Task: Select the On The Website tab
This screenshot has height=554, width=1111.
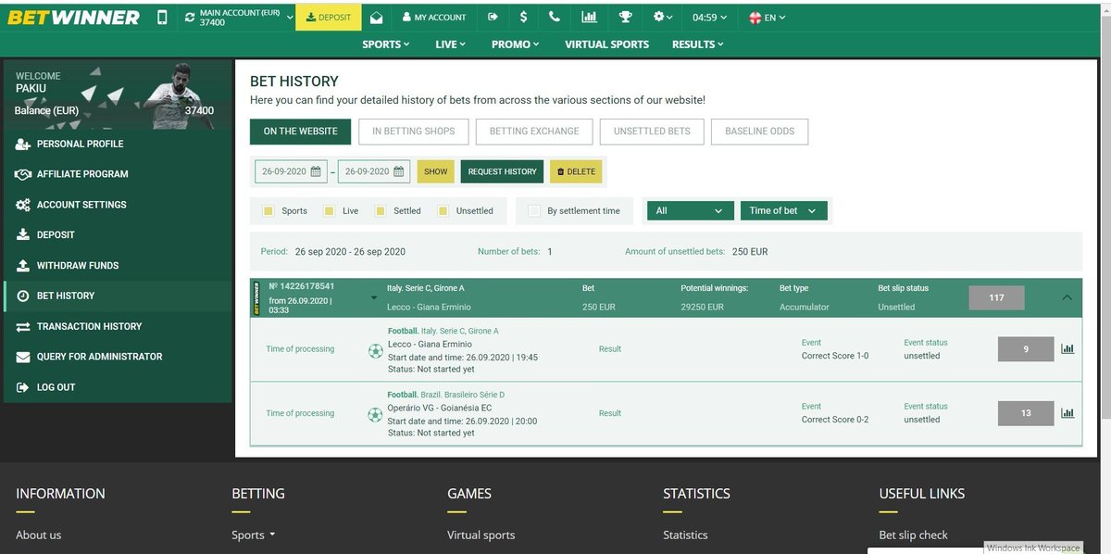Action: [300, 132]
